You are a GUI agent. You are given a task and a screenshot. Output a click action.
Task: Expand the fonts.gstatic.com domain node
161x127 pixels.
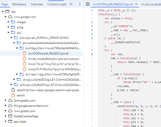[x=6, y=100]
